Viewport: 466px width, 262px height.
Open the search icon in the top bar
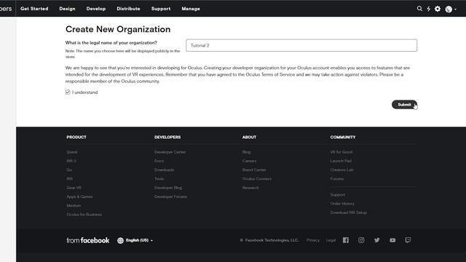(419, 9)
